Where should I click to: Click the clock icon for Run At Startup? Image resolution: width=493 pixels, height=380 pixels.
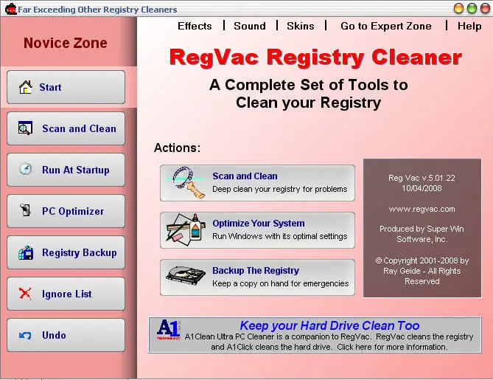[25, 169]
